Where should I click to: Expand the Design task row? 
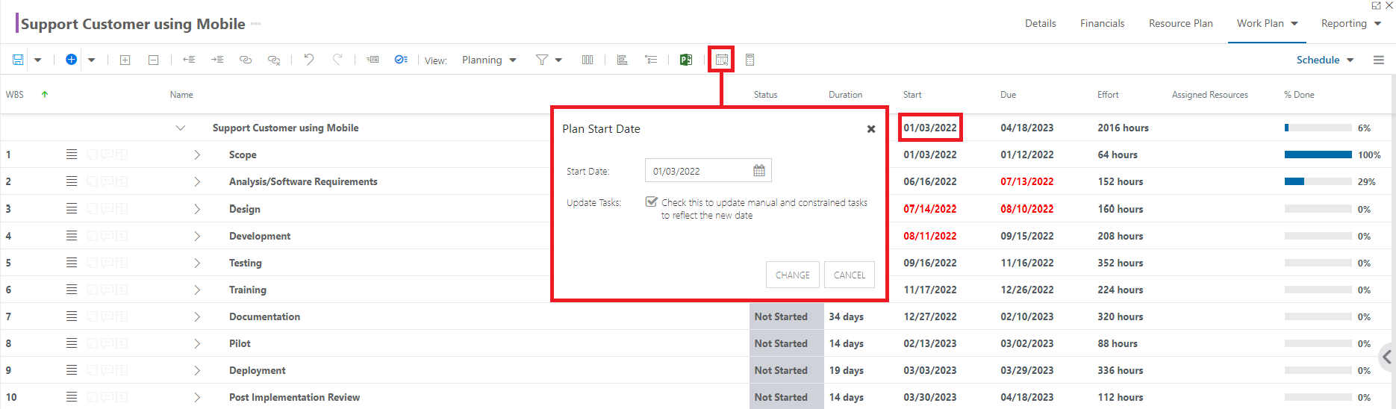pos(197,209)
